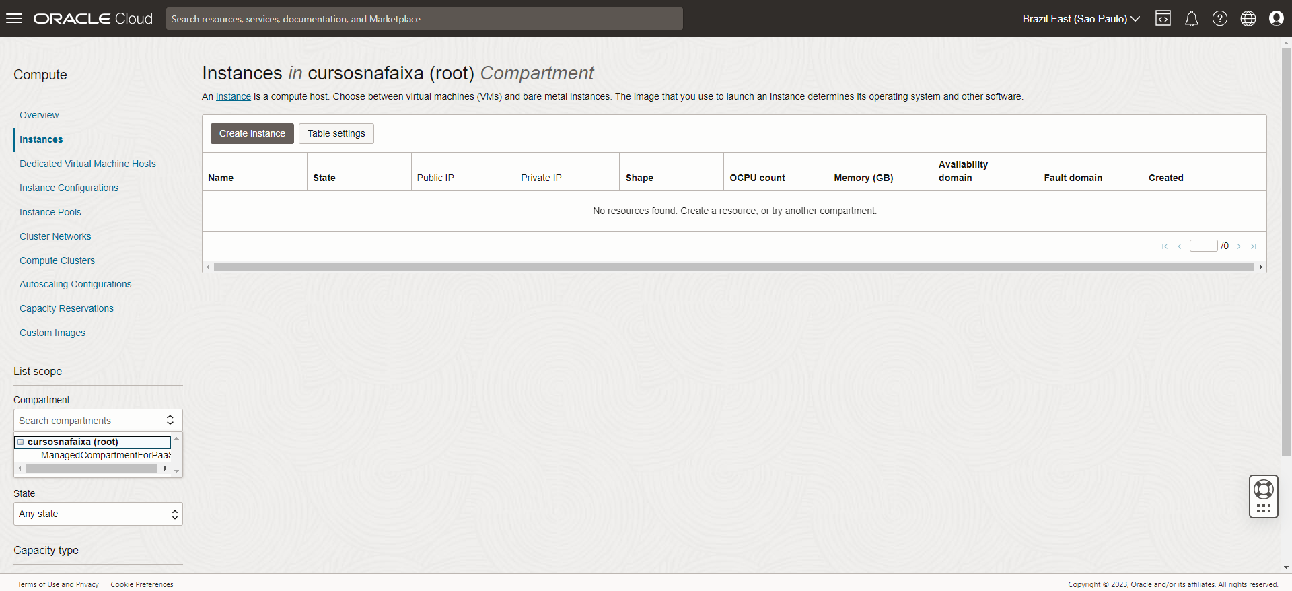The image size is (1292, 591).
Task: Click the compartment list horizontal scrollbar
Action: click(92, 468)
